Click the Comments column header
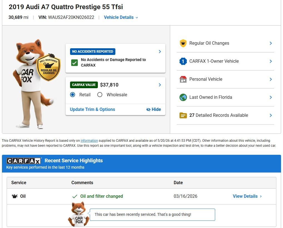The image size is (283, 228). (82, 183)
